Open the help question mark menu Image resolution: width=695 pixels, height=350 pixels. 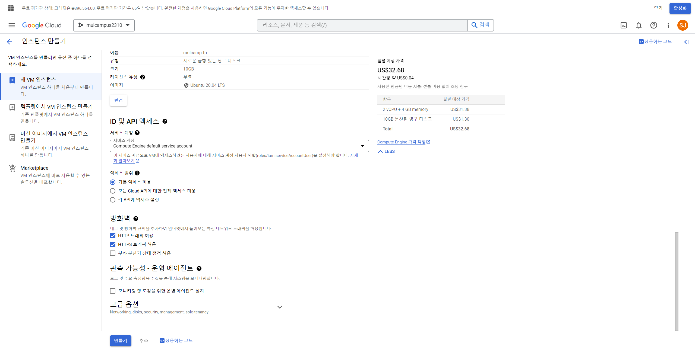[654, 25]
